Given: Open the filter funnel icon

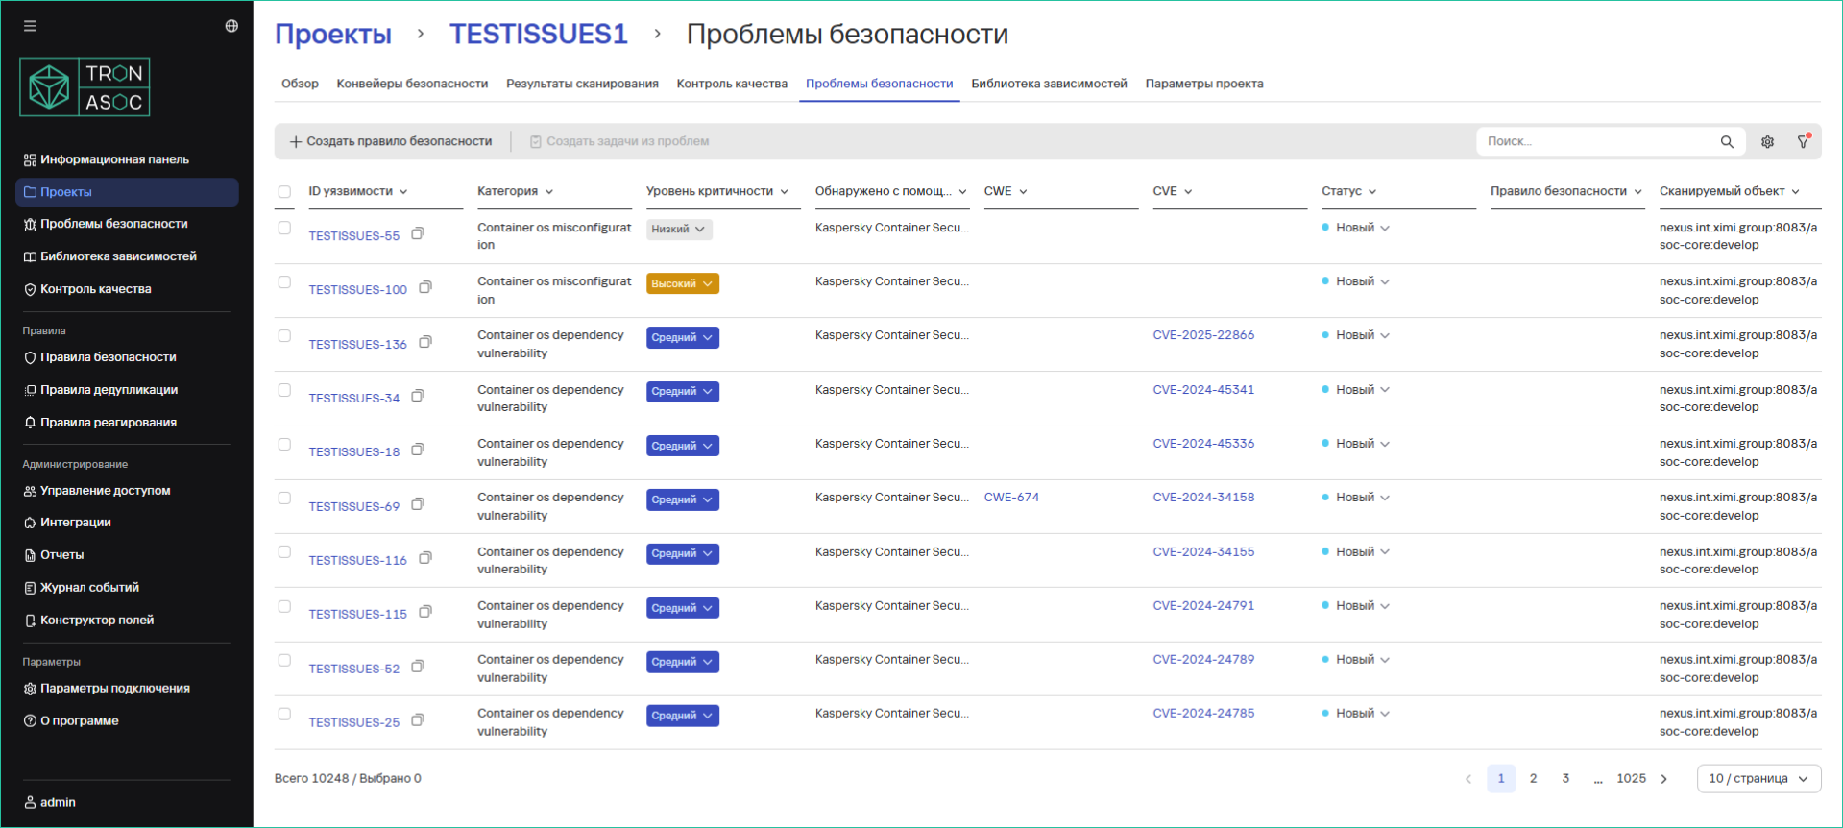Looking at the screenshot, I should [x=1804, y=141].
